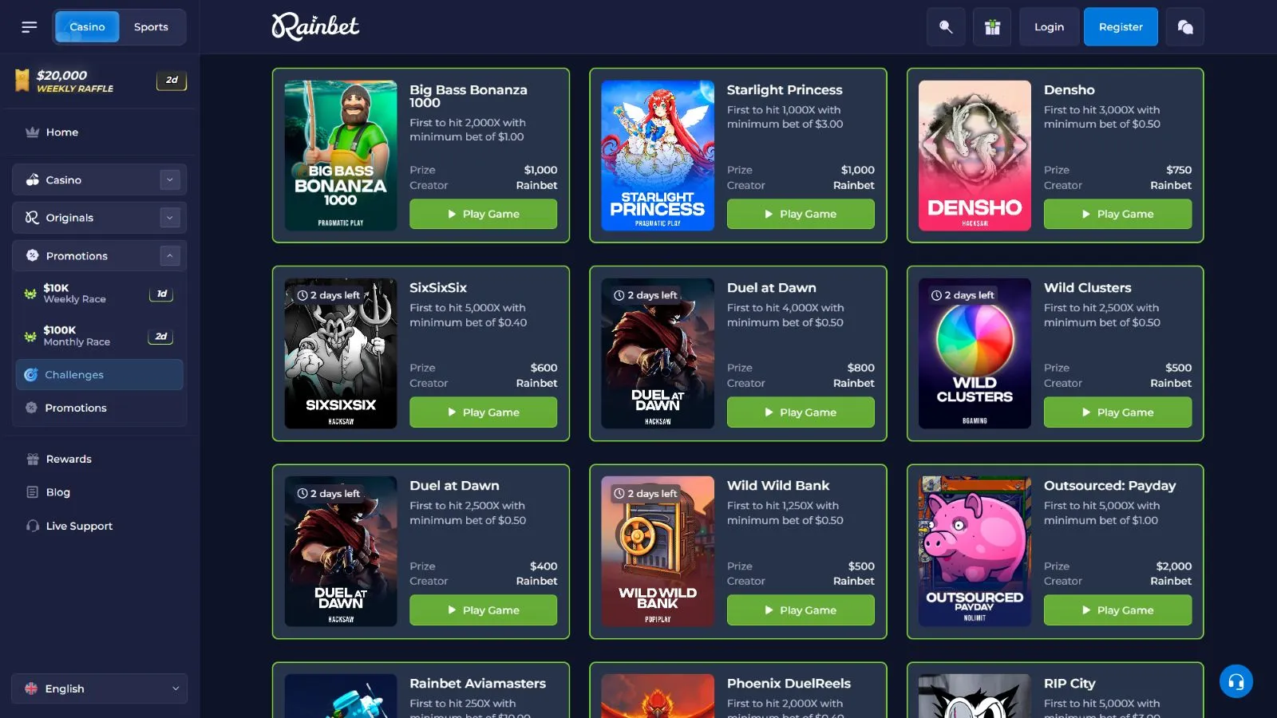
Task: Open the hamburger menu icon
Action: click(30, 27)
